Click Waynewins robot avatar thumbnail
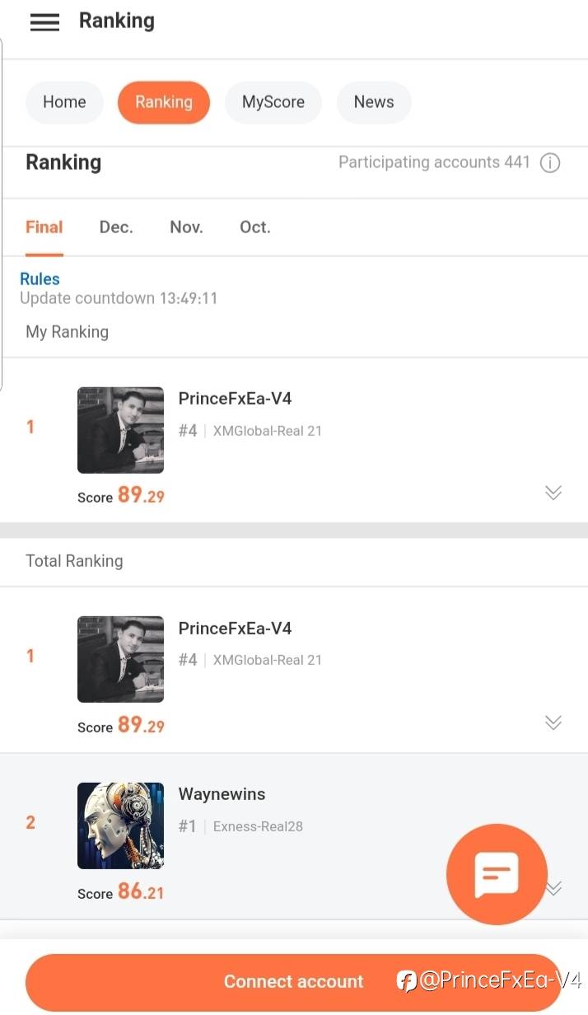588x1015 pixels. click(x=120, y=826)
